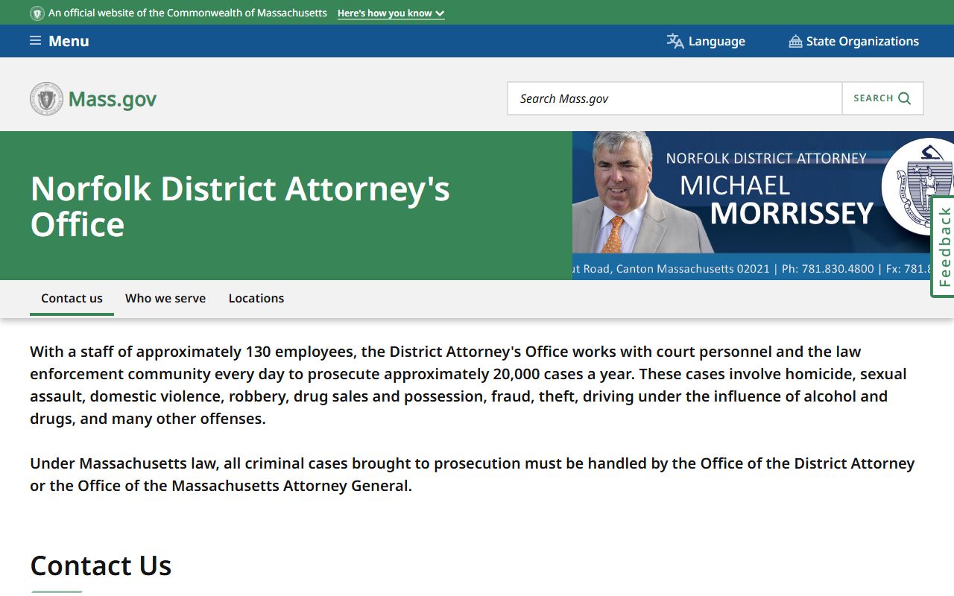954x596 pixels.
Task: Click the Language translate icon
Action: point(675,41)
